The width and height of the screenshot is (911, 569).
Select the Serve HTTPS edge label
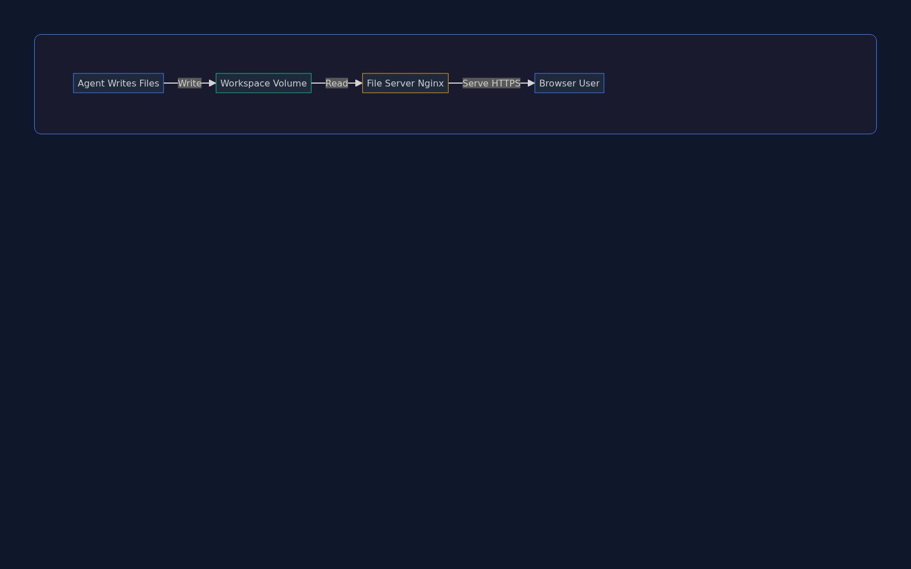coord(491,83)
